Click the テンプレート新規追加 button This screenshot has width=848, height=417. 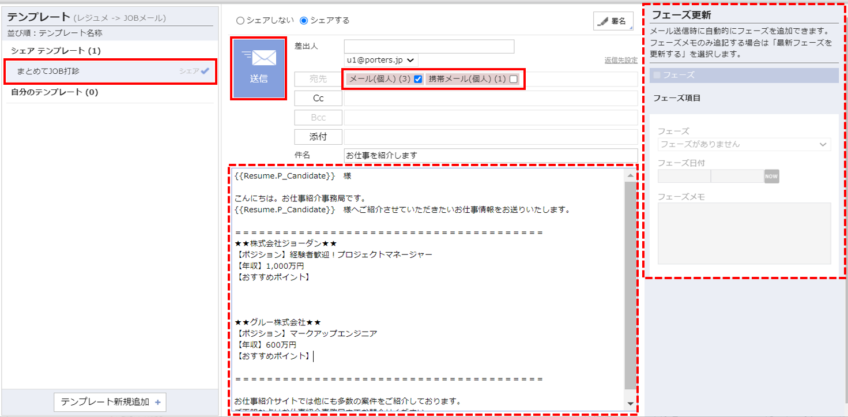coord(109,402)
